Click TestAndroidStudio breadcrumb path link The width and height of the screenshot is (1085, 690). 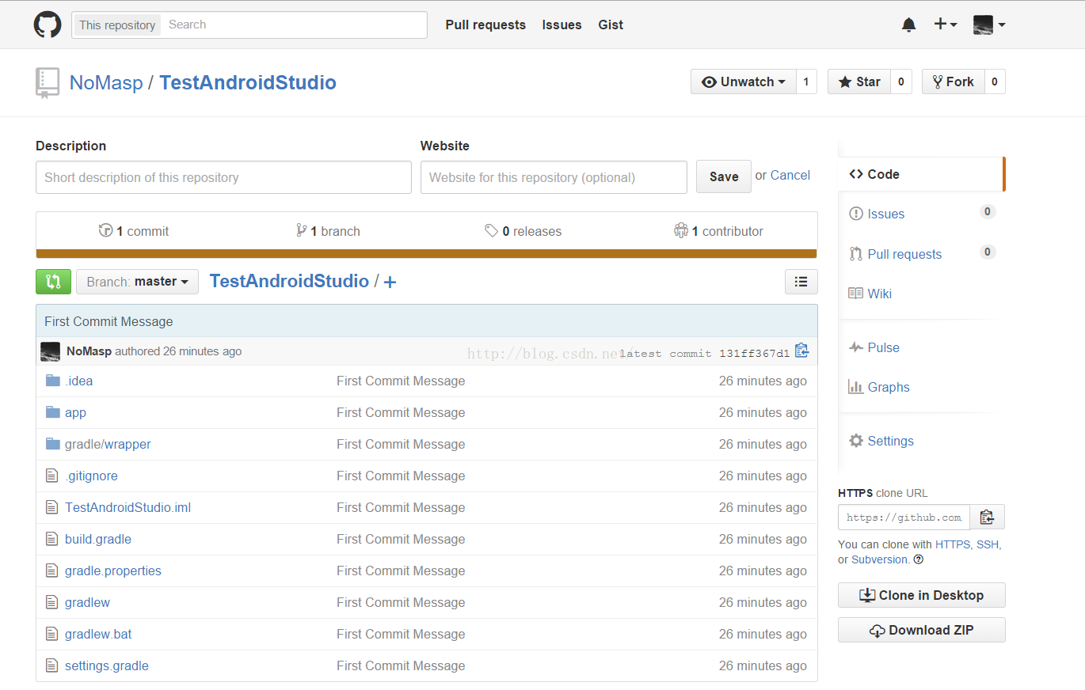[x=289, y=281]
